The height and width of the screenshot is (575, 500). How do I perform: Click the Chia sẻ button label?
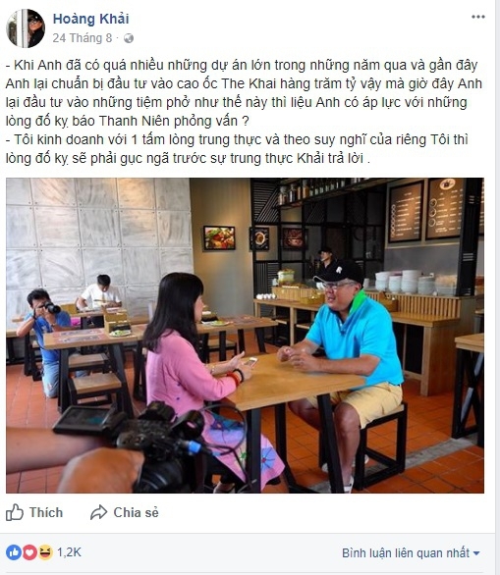[x=136, y=512]
